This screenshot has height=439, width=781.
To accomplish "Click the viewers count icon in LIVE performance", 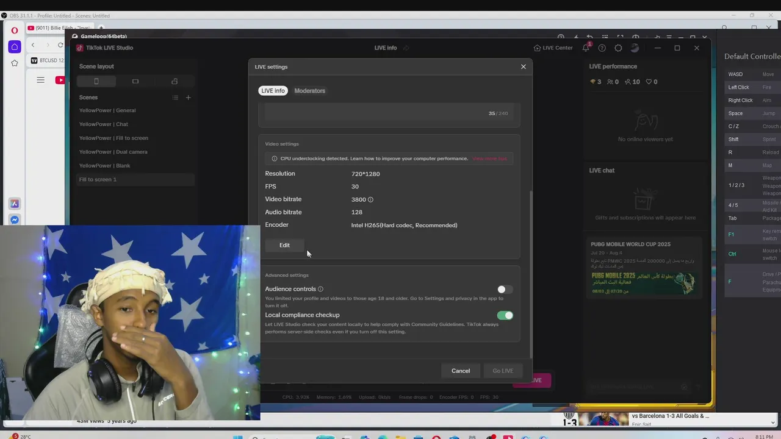I will 613,82.
